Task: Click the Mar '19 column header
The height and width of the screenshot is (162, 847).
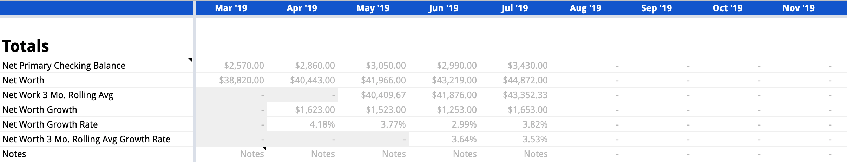Action: click(231, 8)
